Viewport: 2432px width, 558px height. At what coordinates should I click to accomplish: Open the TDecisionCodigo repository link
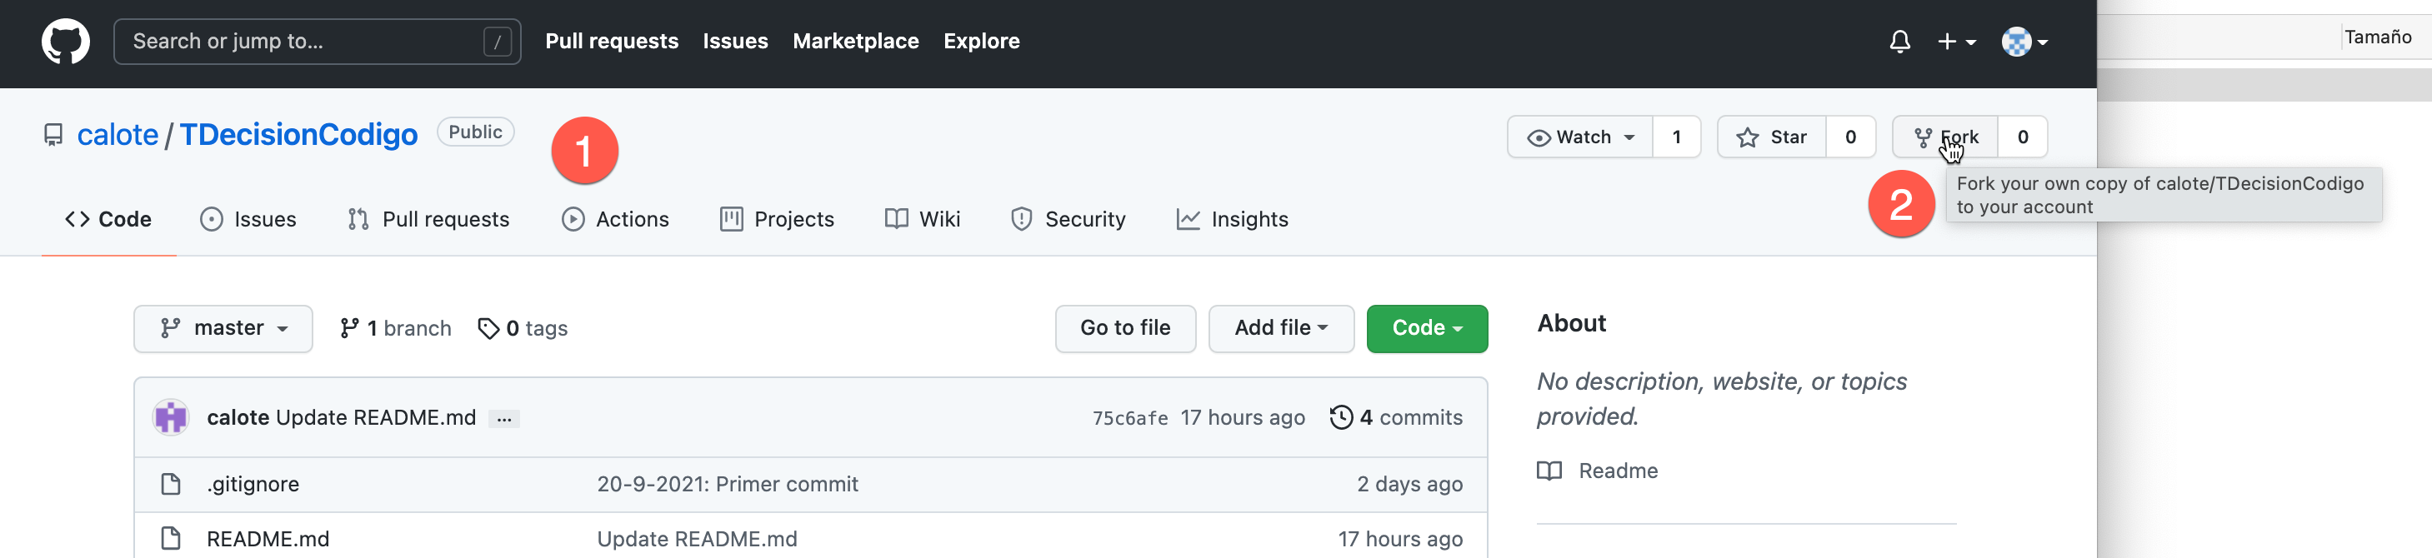tap(298, 135)
